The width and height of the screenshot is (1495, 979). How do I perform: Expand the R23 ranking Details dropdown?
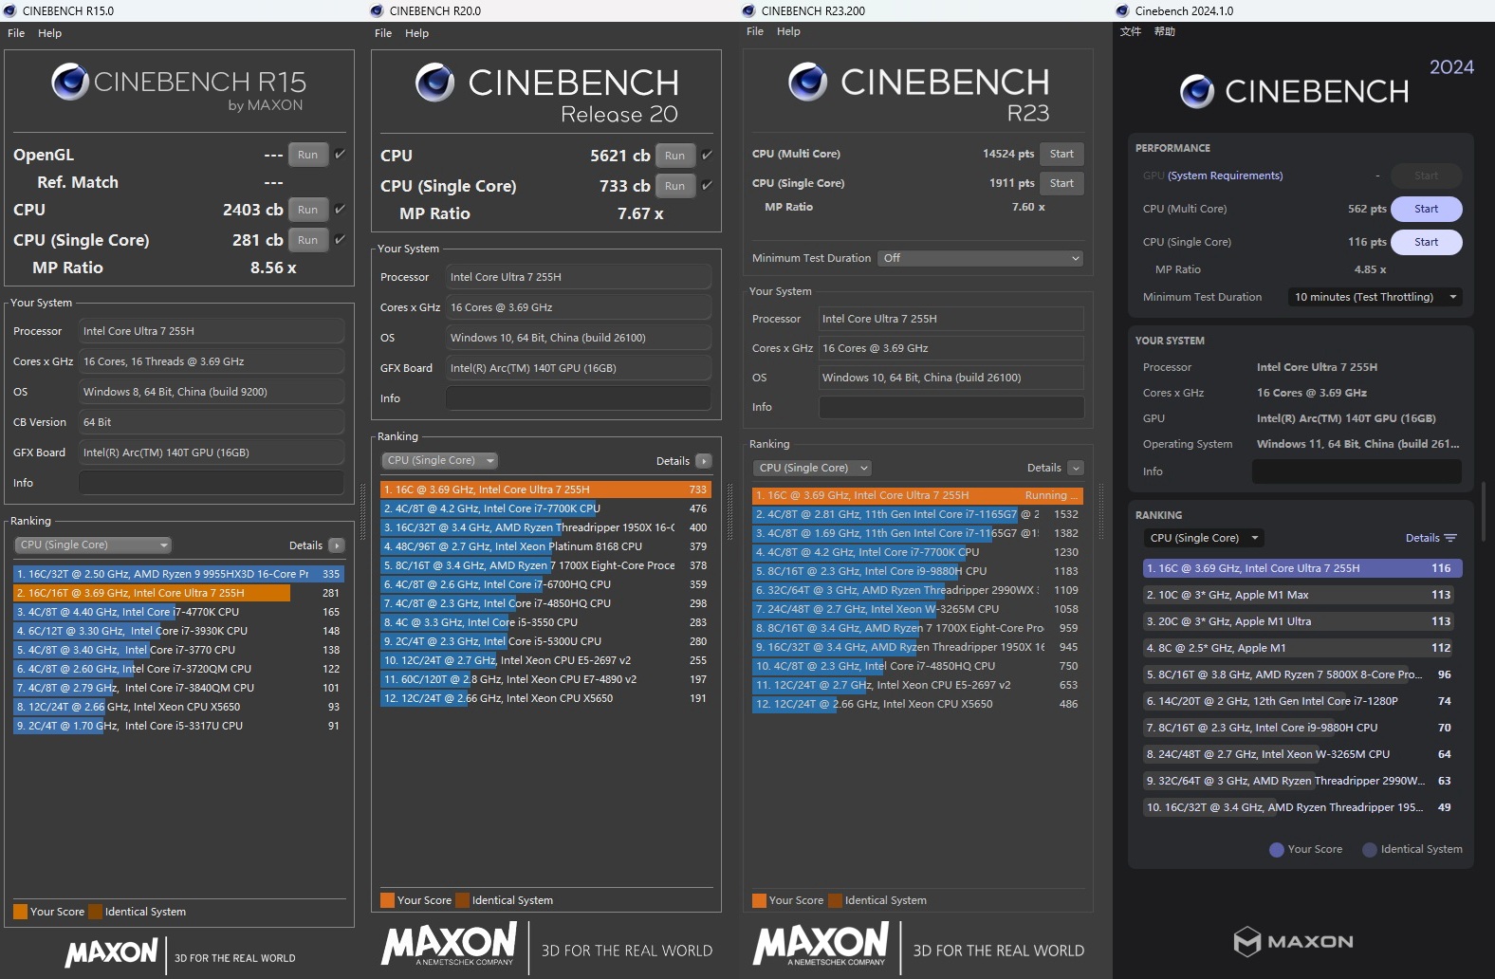click(x=1076, y=468)
